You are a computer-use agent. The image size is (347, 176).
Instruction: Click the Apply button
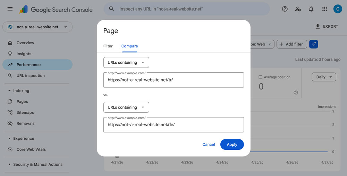point(232,145)
